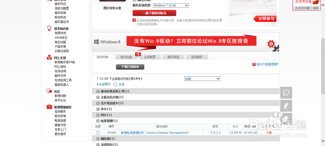The width and height of the screenshot is (325, 146).
Task: Click the 一键下载所有驱动 red button
Action: [x=154, y=13]
